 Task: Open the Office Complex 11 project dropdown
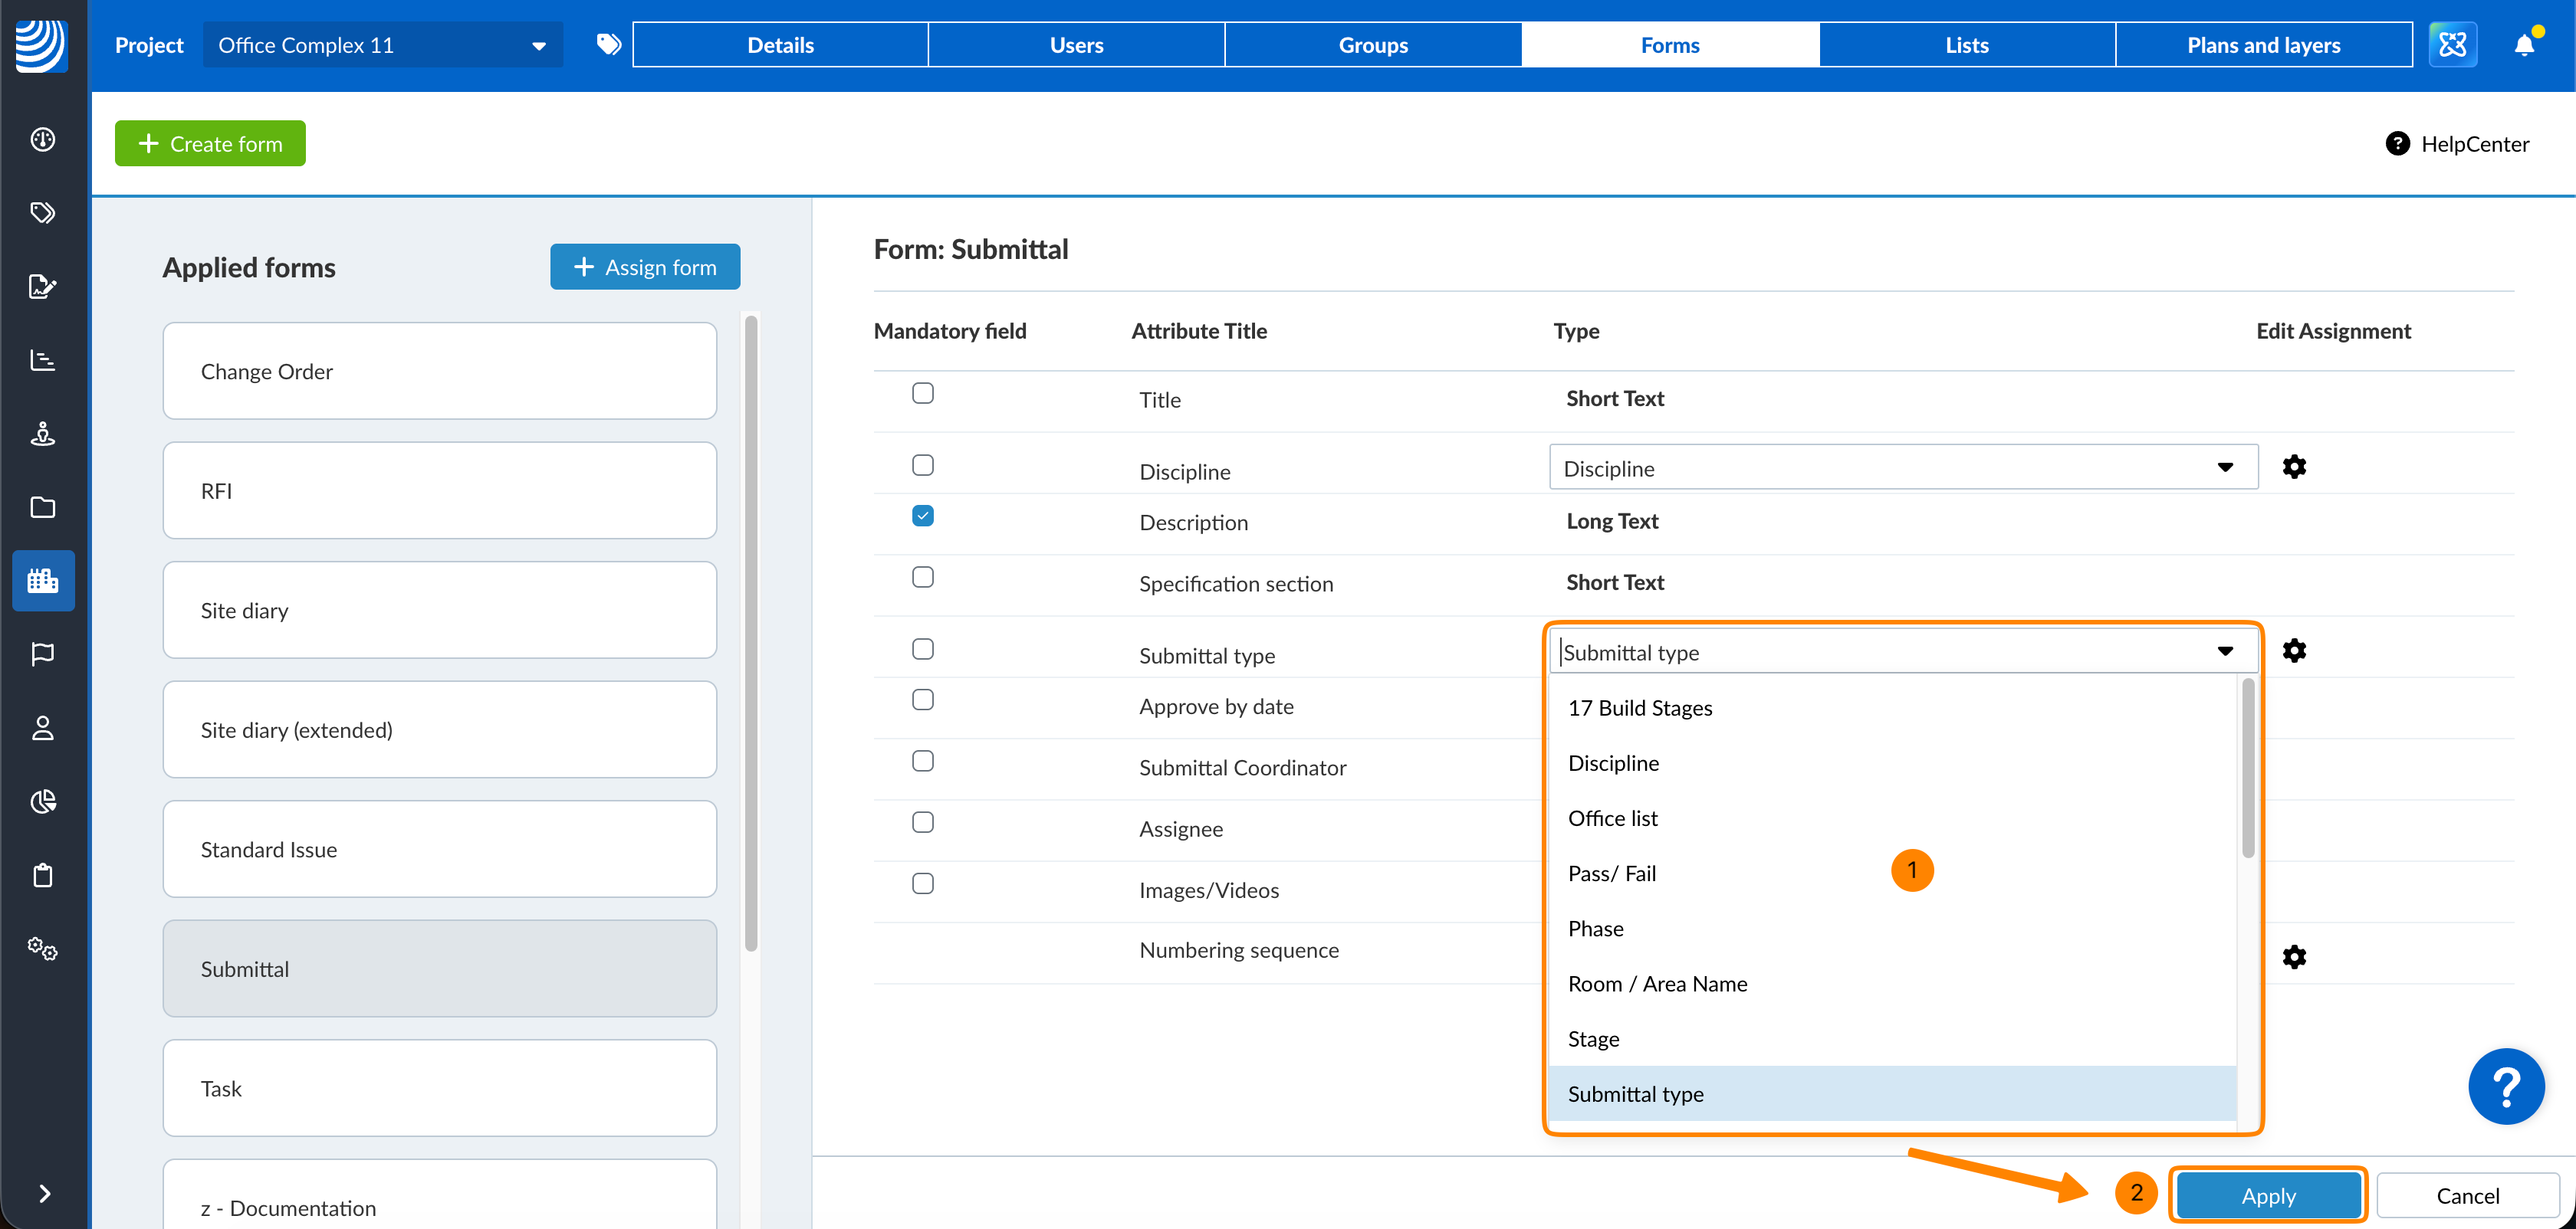[382, 45]
